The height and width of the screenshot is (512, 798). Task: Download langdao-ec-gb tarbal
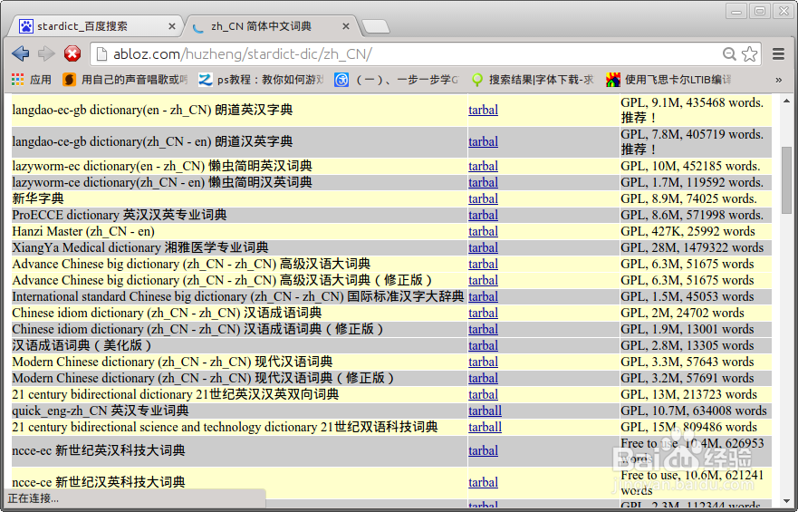[x=483, y=110]
